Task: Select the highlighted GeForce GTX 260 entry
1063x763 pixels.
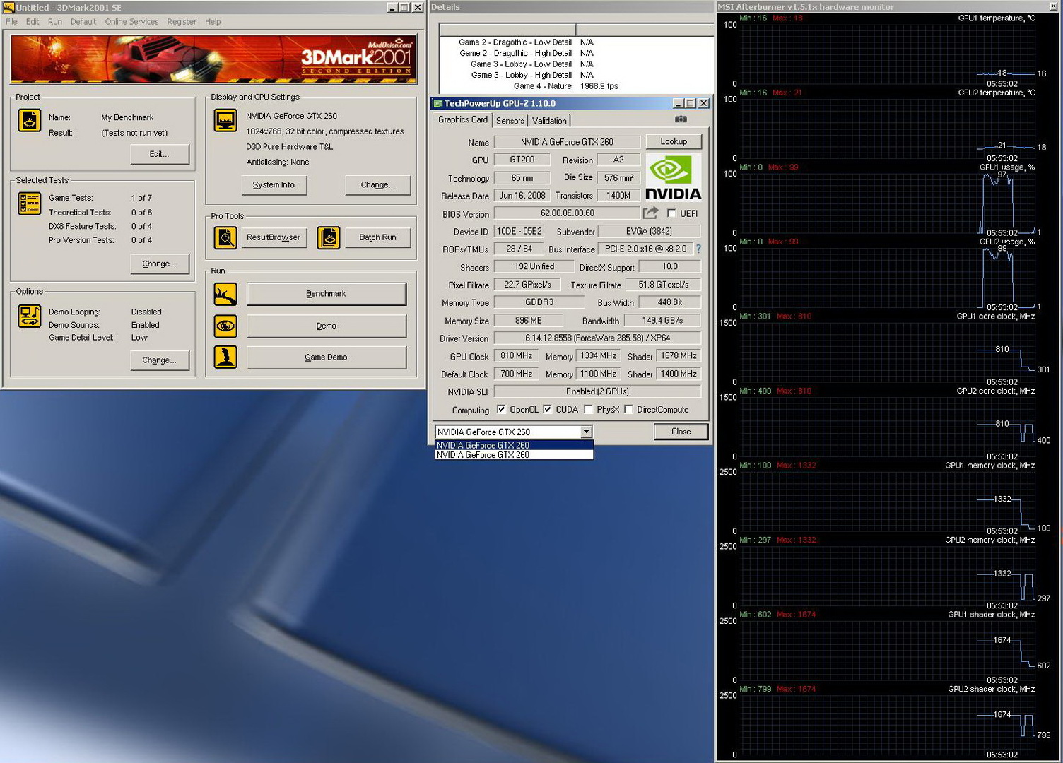Action: [x=514, y=445]
